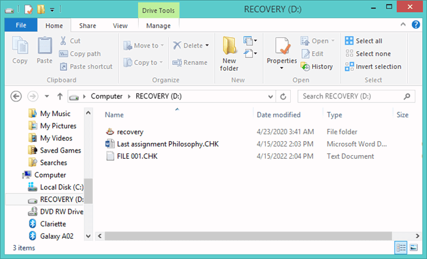The width and height of the screenshot is (427, 259).
Task: Go back with the Back arrow button
Action: click(16, 96)
